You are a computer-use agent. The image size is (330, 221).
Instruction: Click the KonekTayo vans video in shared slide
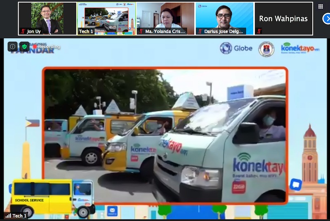[165, 136]
